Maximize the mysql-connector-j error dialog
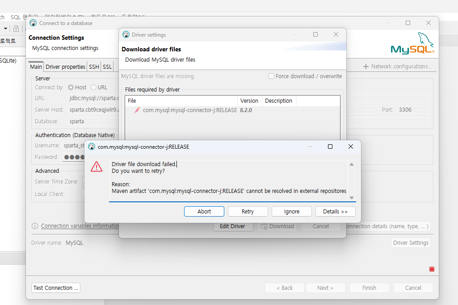 pos(330,146)
